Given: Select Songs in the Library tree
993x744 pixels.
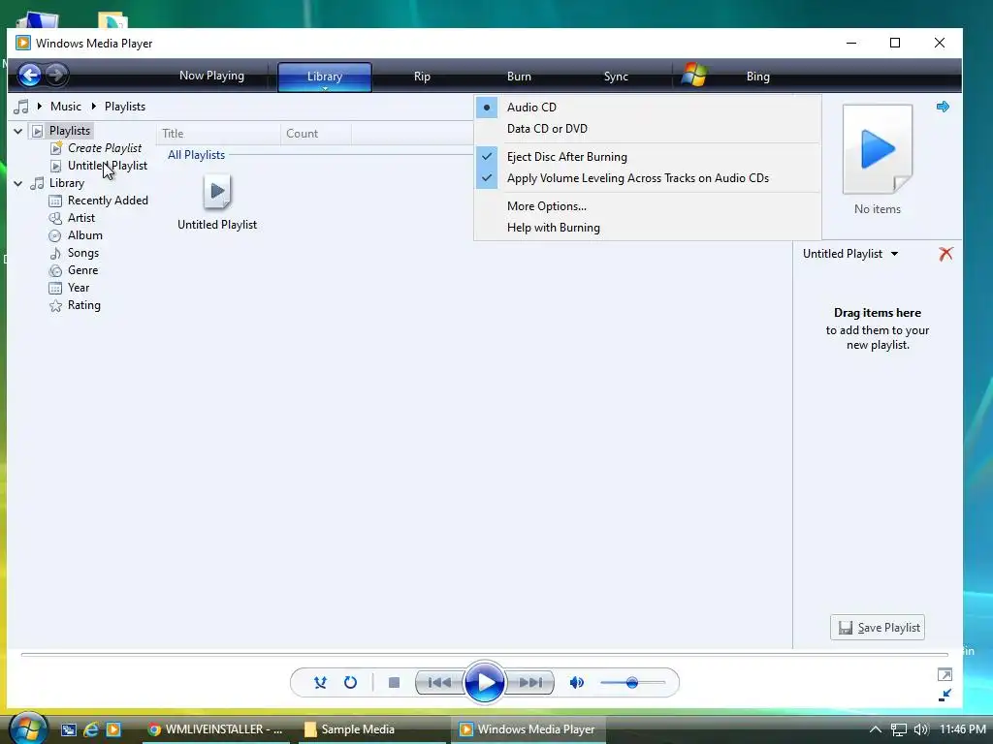Looking at the screenshot, I should pyautogui.click(x=83, y=253).
